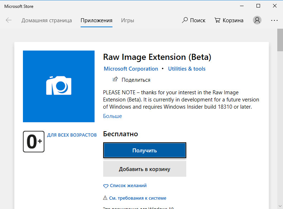283x209 pixels.
Task: Click the vertical scrollbar thumb
Action: click(x=280, y=40)
